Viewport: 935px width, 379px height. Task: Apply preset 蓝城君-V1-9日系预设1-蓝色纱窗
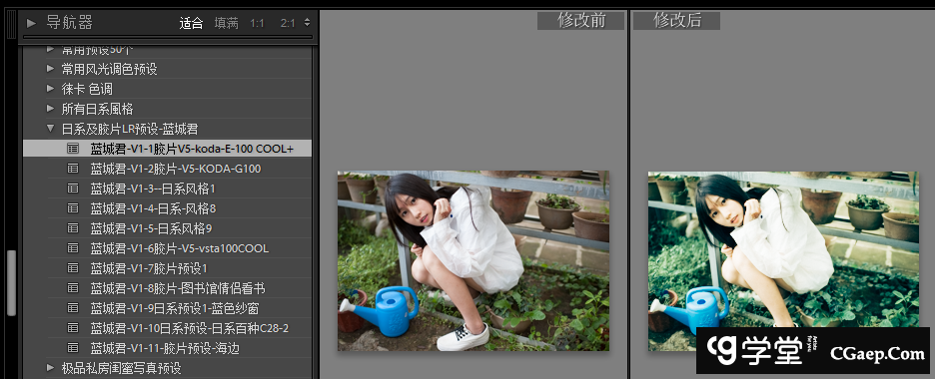[x=175, y=308]
